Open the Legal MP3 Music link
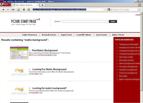 click(84, 35)
